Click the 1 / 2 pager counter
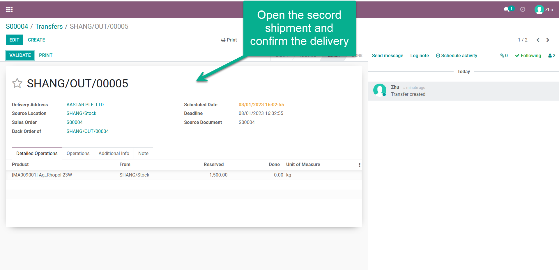Viewport: 559px width, 270px height. [523, 40]
